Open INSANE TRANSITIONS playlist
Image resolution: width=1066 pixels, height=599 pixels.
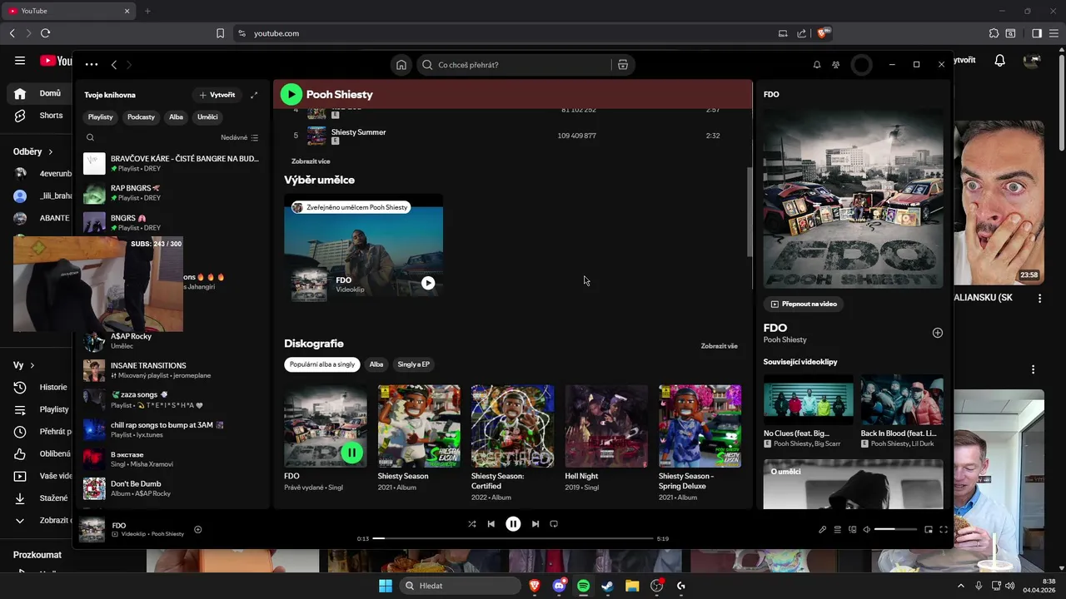pos(172,370)
